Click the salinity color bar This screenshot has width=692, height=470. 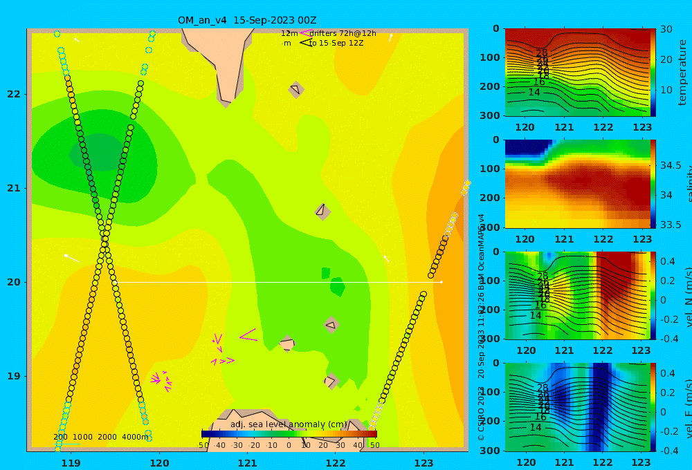pyautogui.click(x=653, y=184)
